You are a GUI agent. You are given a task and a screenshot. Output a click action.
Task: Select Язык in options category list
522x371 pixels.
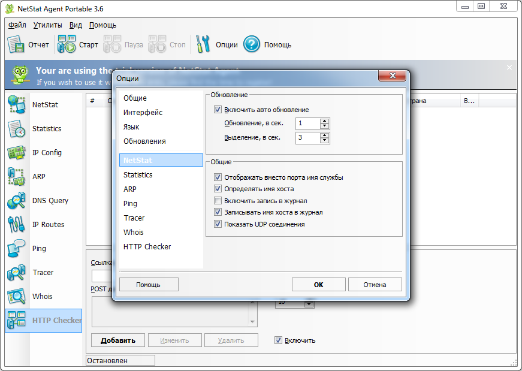click(x=161, y=127)
